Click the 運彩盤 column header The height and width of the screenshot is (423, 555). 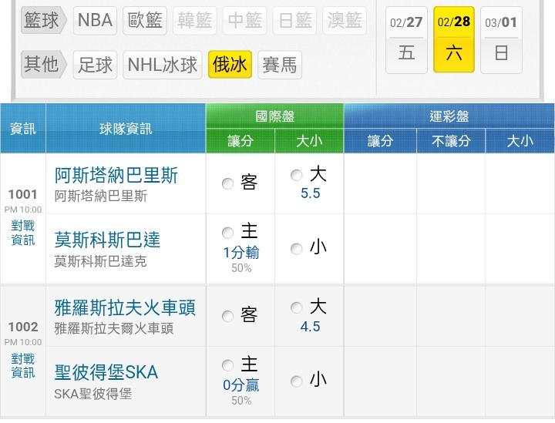449,116
